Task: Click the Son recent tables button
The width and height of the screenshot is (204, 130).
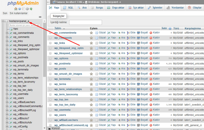Action: point(5,13)
